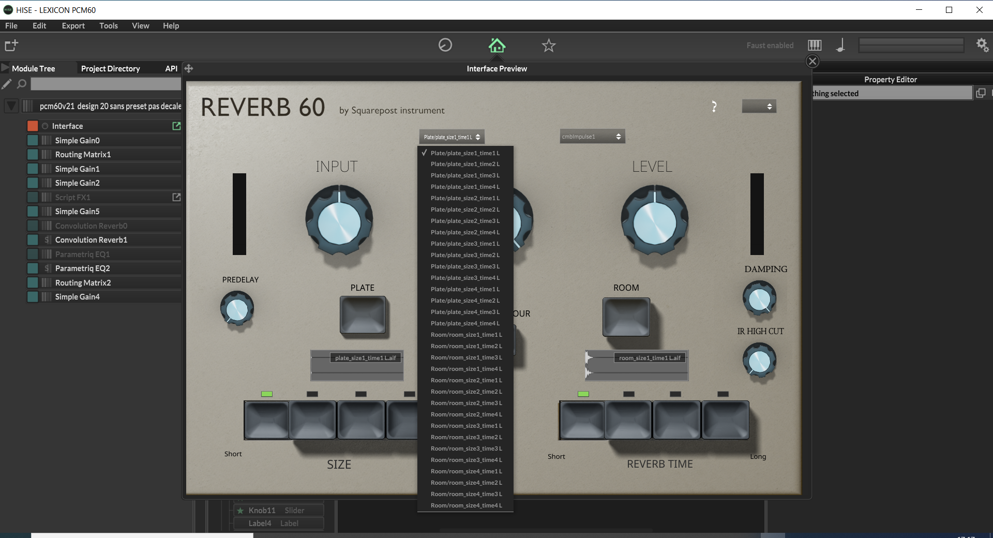The height and width of the screenshot is (538, 993).
Task: Open the preset dropdown top-right
Action: coord(759,107)
